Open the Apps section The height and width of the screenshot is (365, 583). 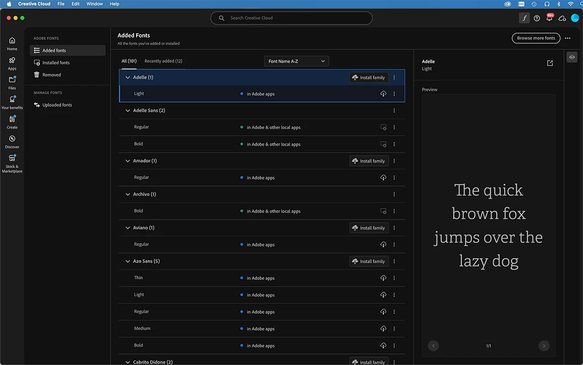coord(12,63)
